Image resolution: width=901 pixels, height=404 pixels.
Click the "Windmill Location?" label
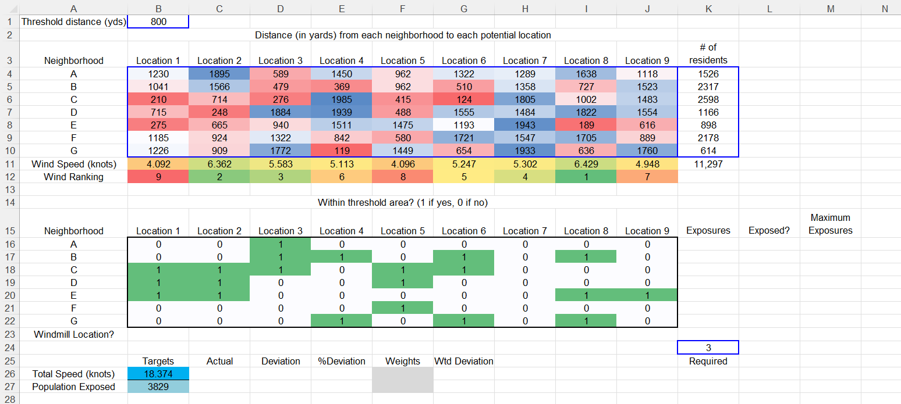coord(74,334)
